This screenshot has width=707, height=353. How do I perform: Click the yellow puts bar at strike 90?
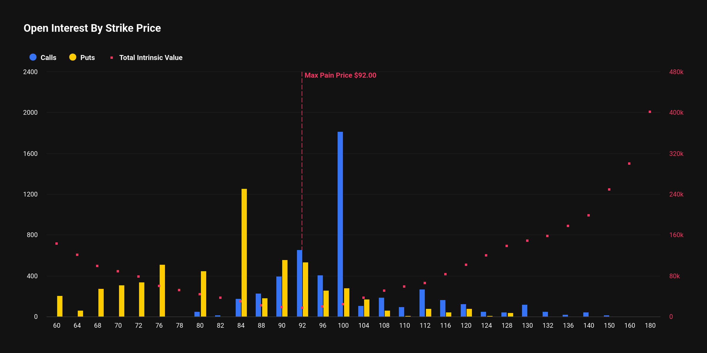pos(285,288)
